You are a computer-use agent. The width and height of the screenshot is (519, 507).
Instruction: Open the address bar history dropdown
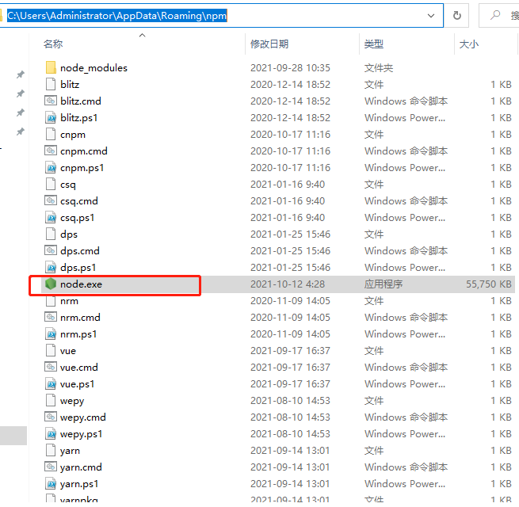430,16
